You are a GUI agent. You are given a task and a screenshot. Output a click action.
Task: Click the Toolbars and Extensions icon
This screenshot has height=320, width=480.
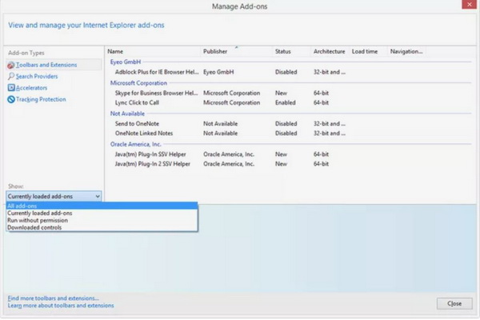11,65
